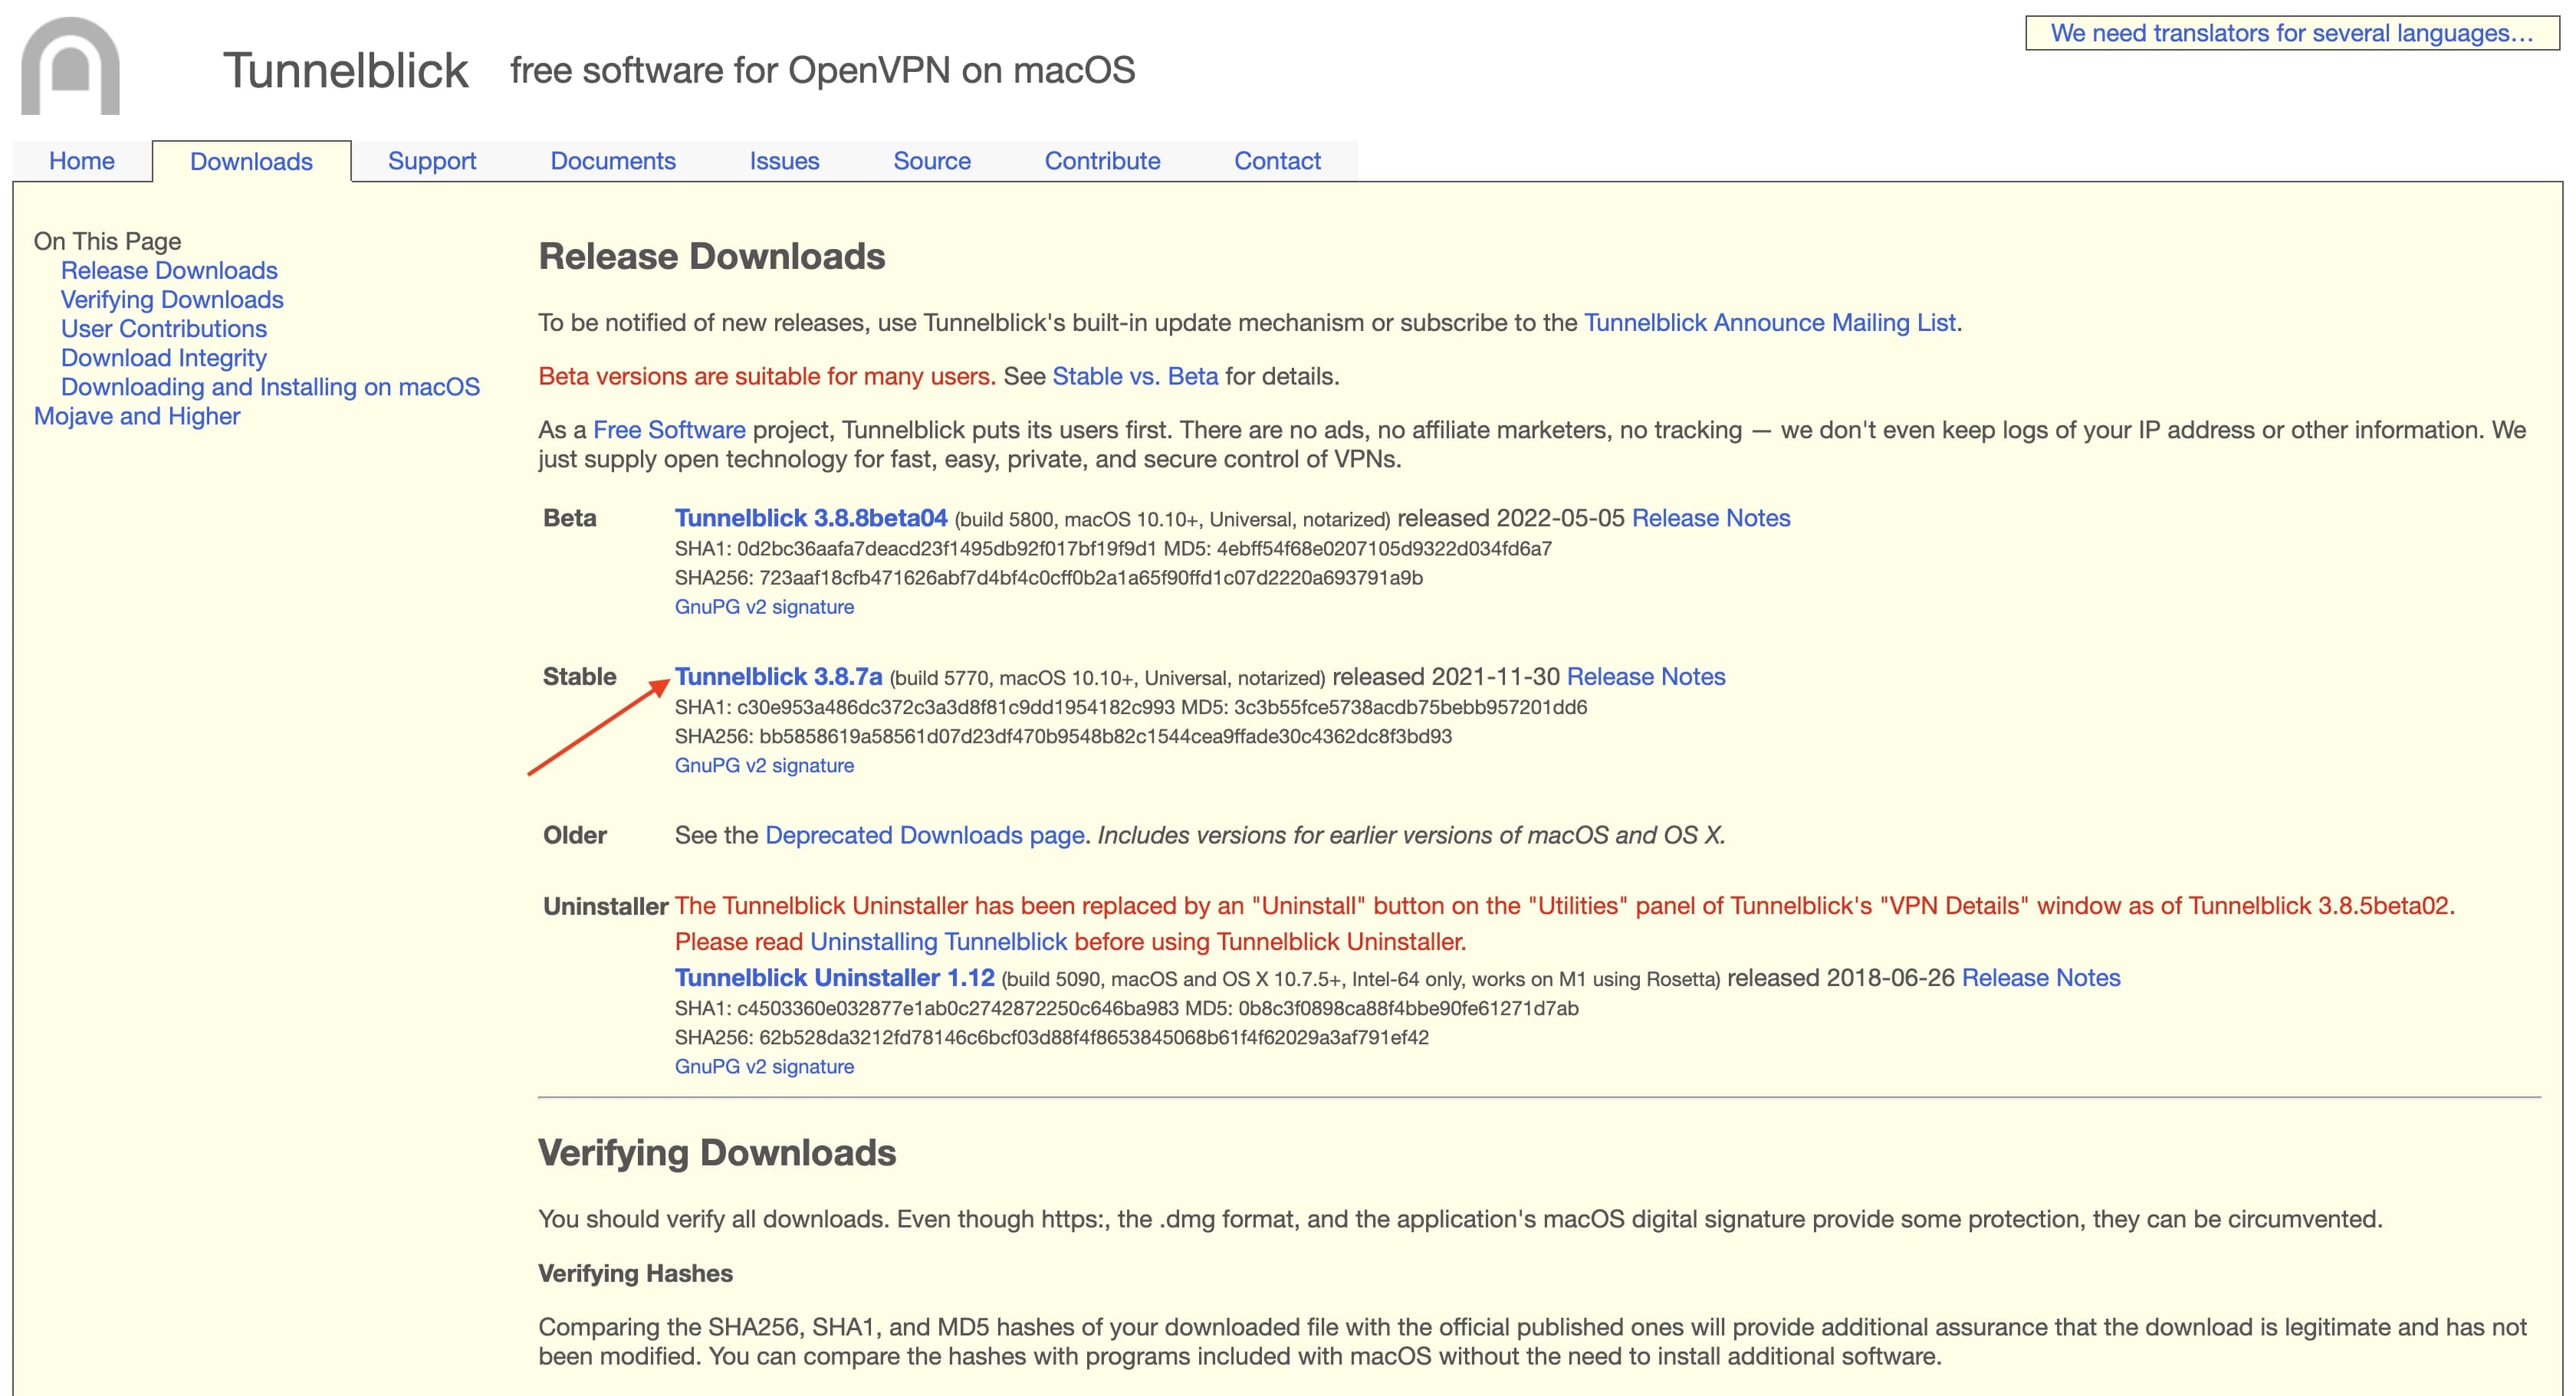Open the Home tab

(81, 161)
